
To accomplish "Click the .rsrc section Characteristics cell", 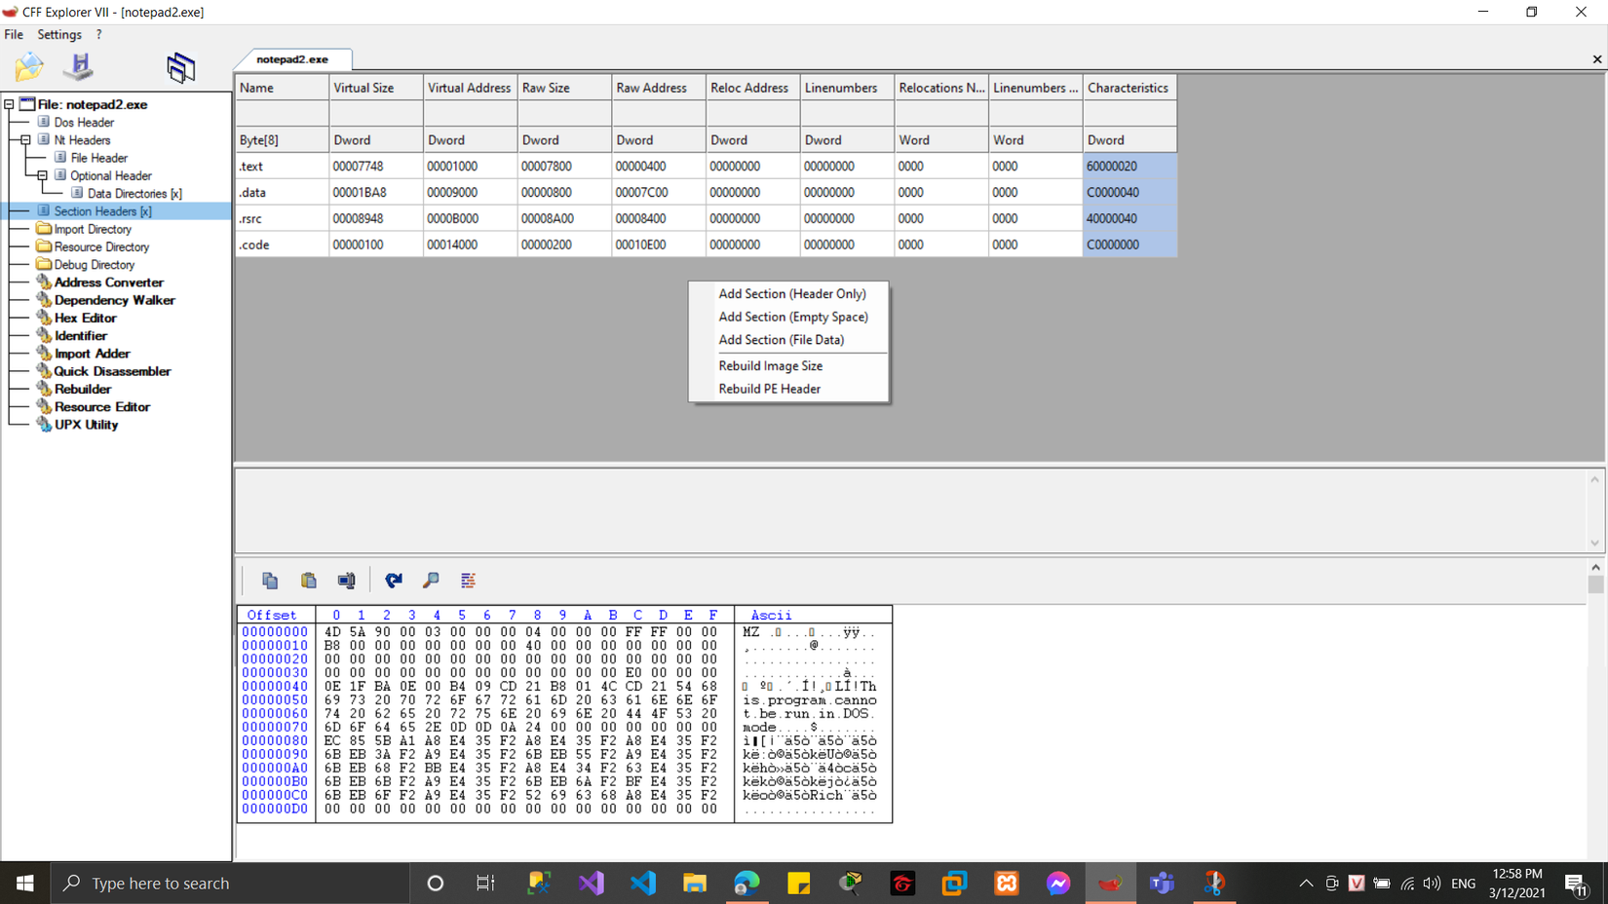I will pyautogui.click(x=1129, y=219).
